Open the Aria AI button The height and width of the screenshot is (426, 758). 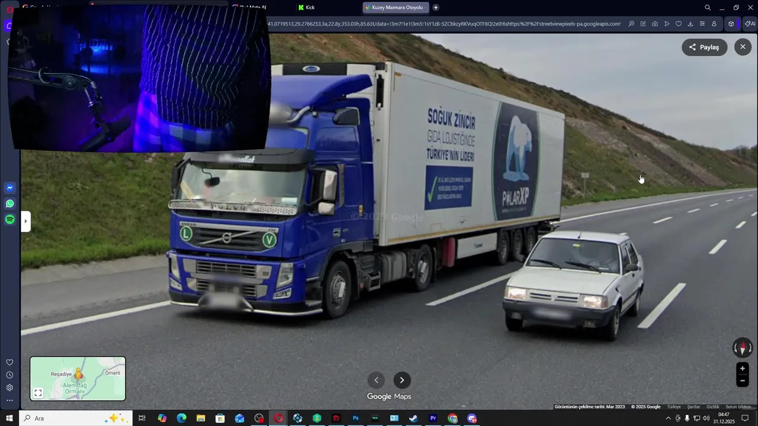[750, 24]
